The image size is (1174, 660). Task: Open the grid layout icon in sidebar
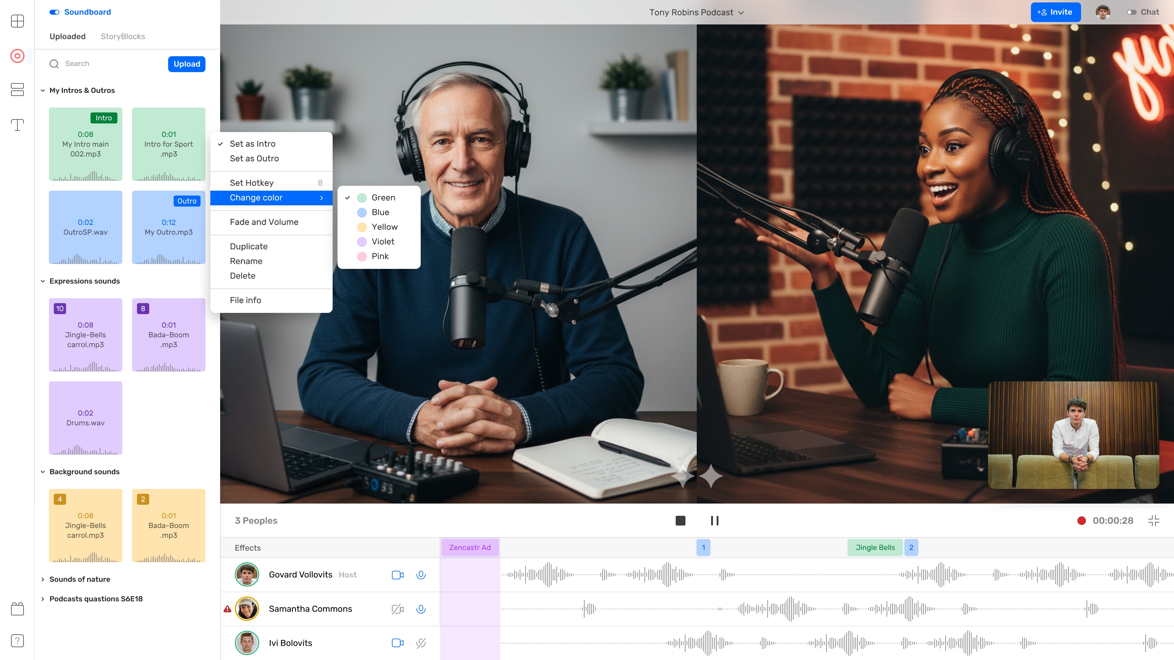pos(17,21)
